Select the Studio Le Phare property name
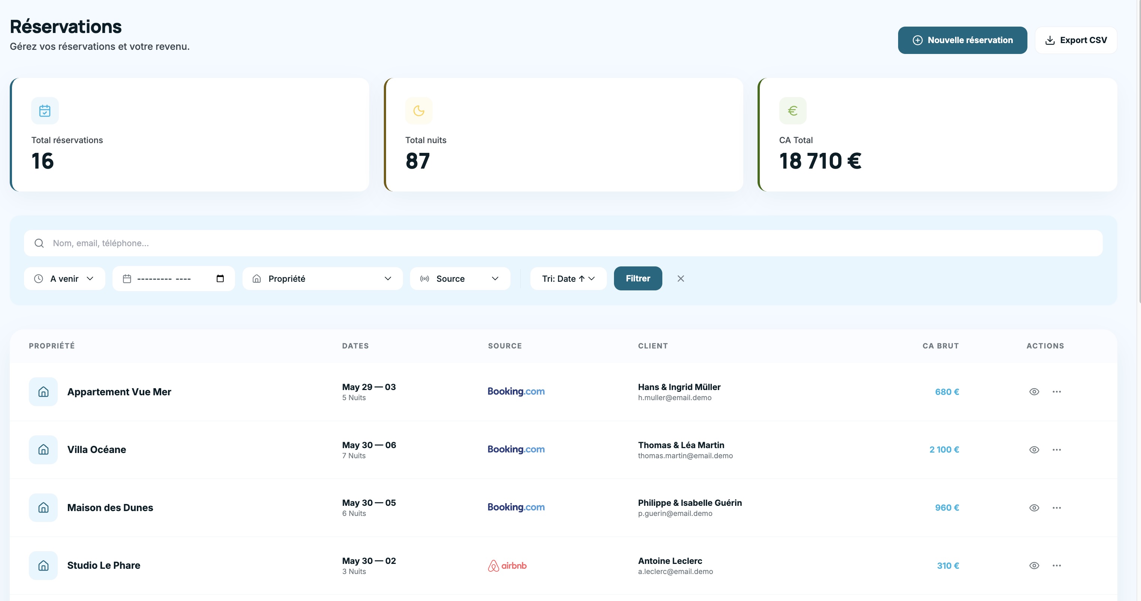The width and height of the screenshot is (1141, 601). pyautogui.click(x=104, y=565)
